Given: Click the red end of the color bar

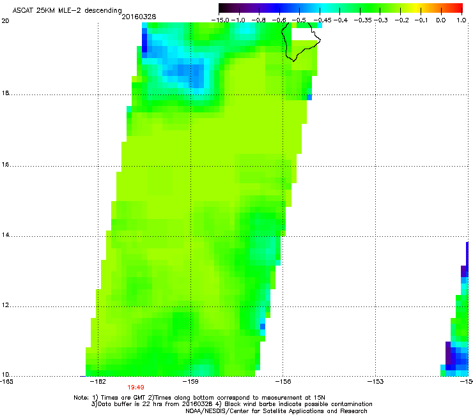Looking at the screenshot, I should click(457, 8).
